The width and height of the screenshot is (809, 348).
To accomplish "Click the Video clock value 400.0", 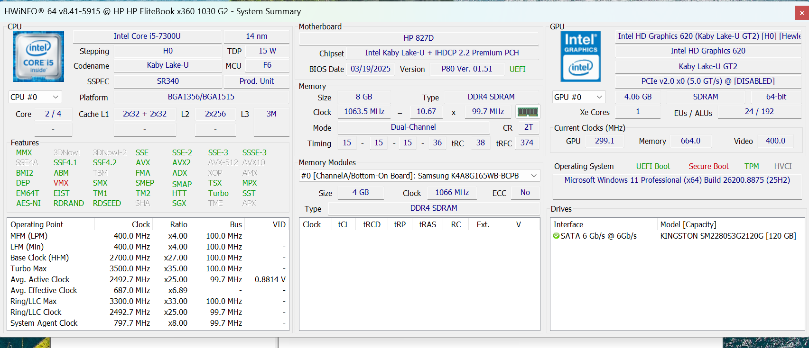I will pyautogui.click(x=775, y=141).
